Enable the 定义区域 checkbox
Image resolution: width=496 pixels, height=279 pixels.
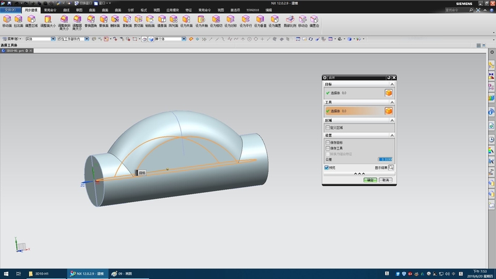click(x=327, y=128)
